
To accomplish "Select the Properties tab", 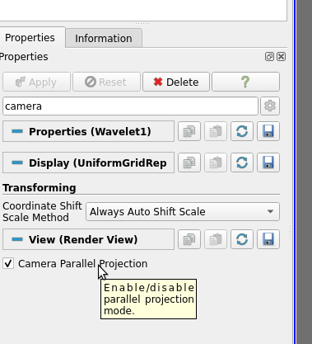I will coord(30,38).
